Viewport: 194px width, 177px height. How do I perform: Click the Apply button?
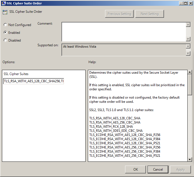180,170
